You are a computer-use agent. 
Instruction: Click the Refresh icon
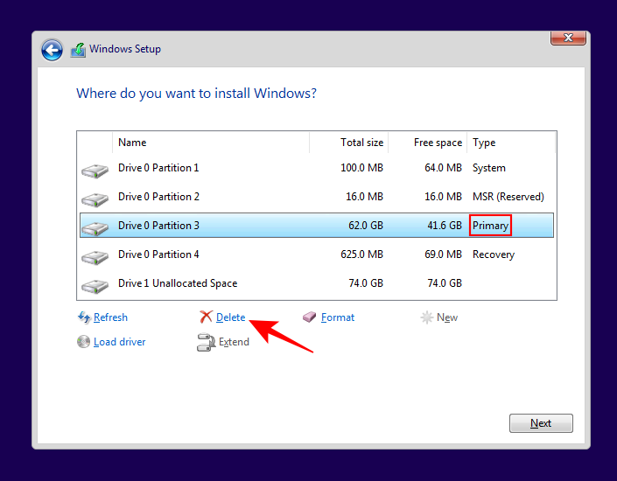coord(84,317)
